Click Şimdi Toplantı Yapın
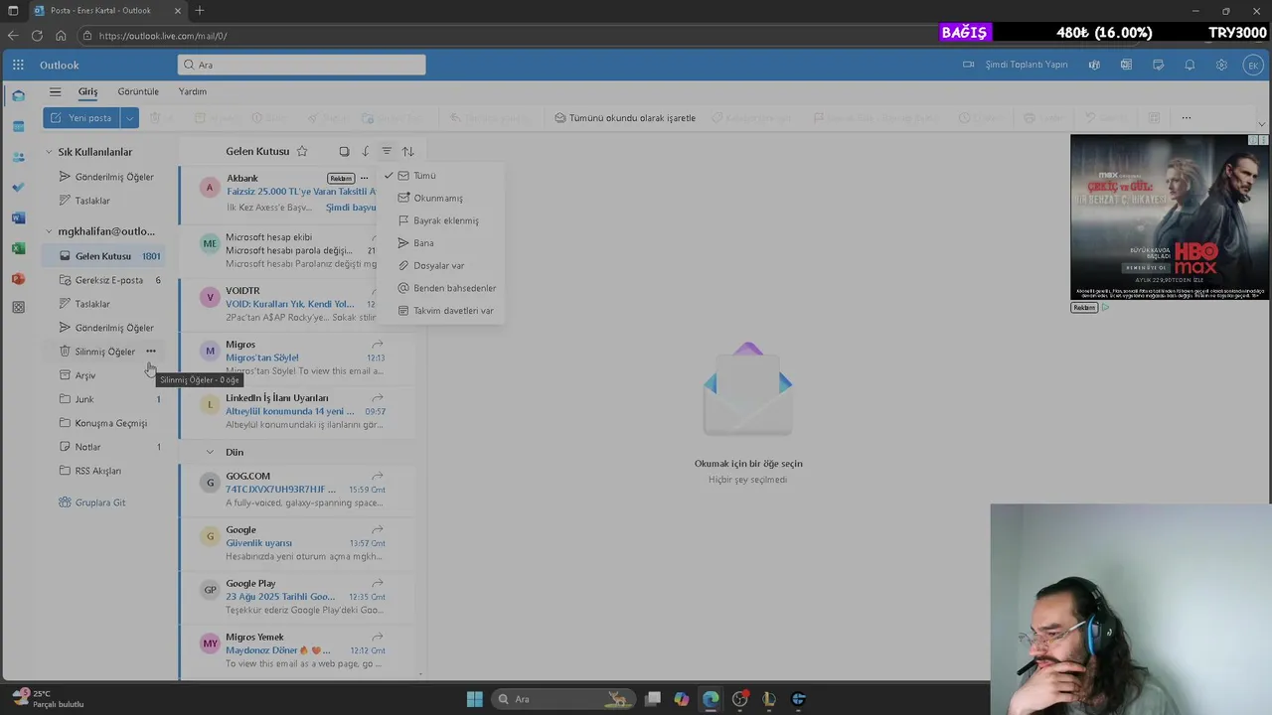 [x=1016, y=65]
